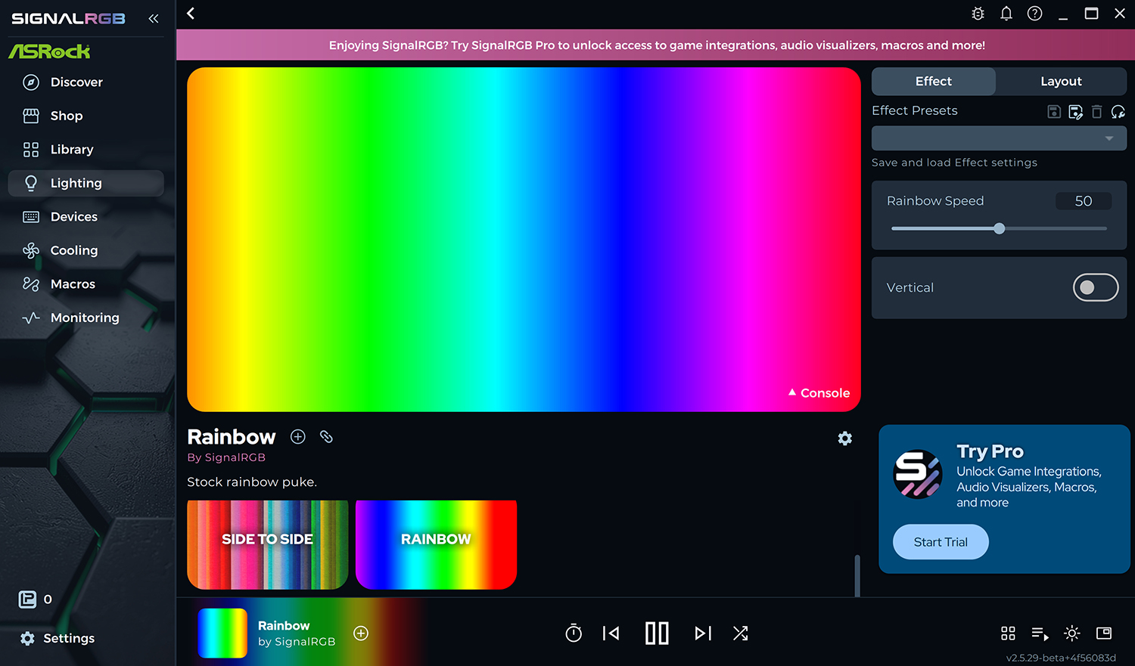Open the Monitoring page
This screenshot has height=666, width=1135.
[86, 318]
